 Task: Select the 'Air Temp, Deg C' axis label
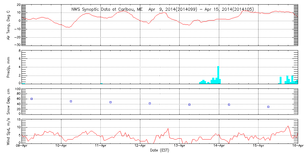tap(9, 24)
